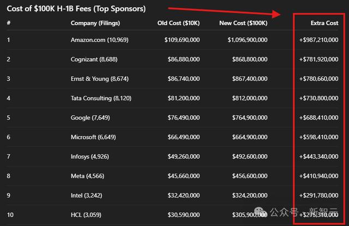Screen dimensions: 349x226
Task: Click the Extra Cost column header
Action: (324, 23)
